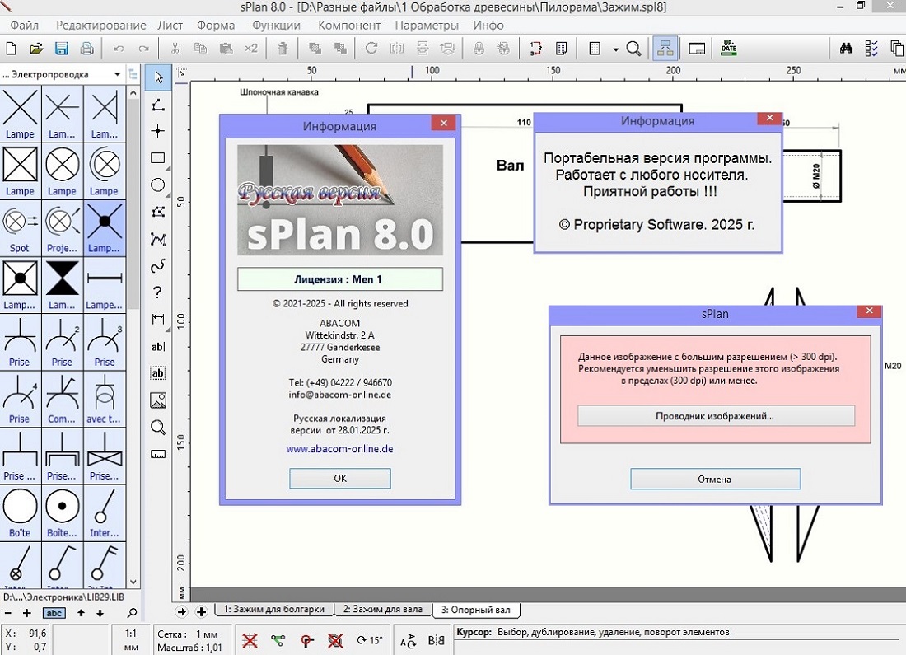Redo the action in the toolbar
The width and height of the screenshot is (906, 655).
click(143, 49)
